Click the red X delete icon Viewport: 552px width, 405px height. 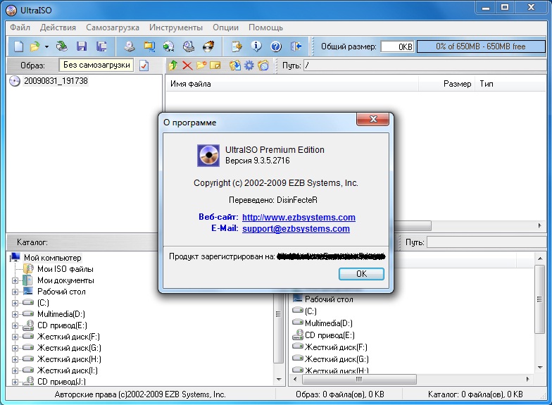[x=187, y=65]
